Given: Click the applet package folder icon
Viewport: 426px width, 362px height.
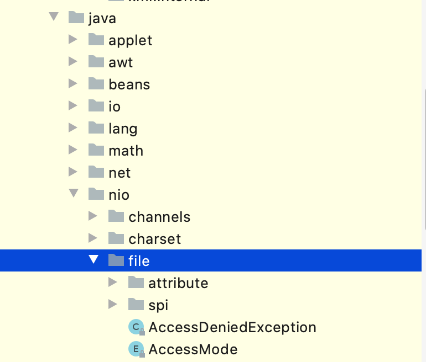Looking at the screenshot, I should pos(96,40).
